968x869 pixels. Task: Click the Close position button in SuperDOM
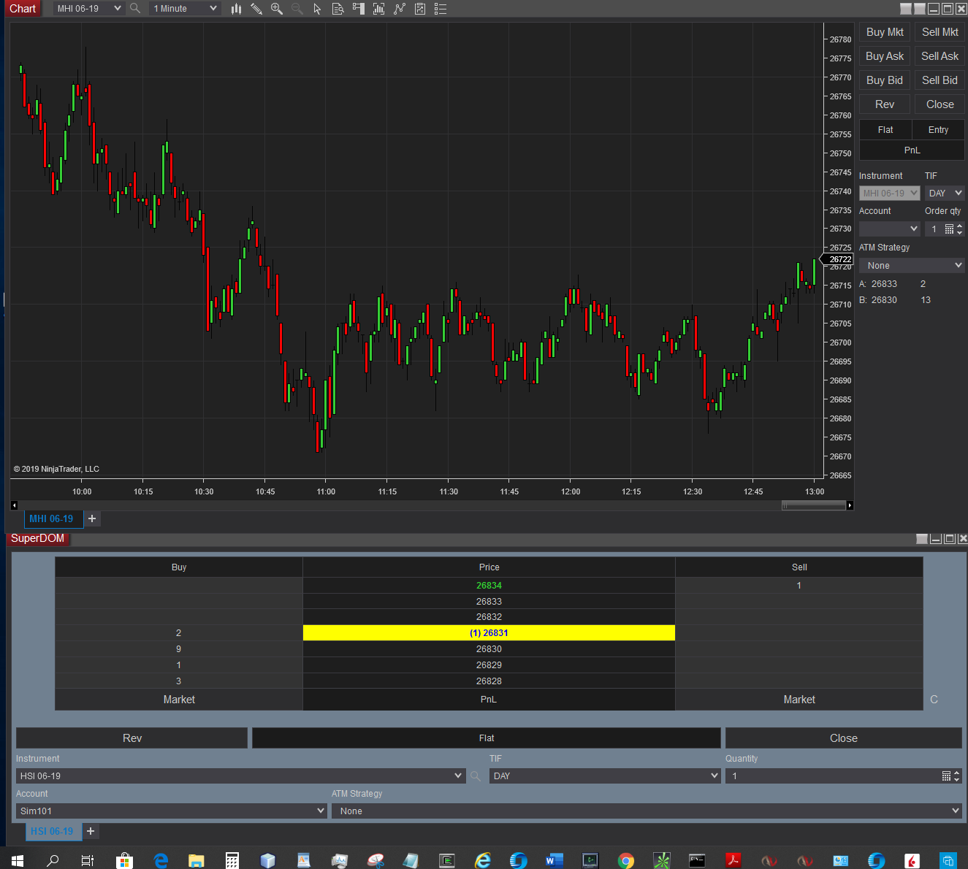click(844, 738)
